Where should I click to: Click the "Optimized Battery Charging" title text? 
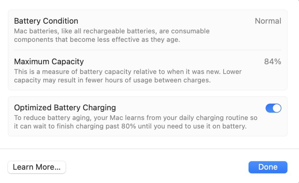click(x=65, y=107)
